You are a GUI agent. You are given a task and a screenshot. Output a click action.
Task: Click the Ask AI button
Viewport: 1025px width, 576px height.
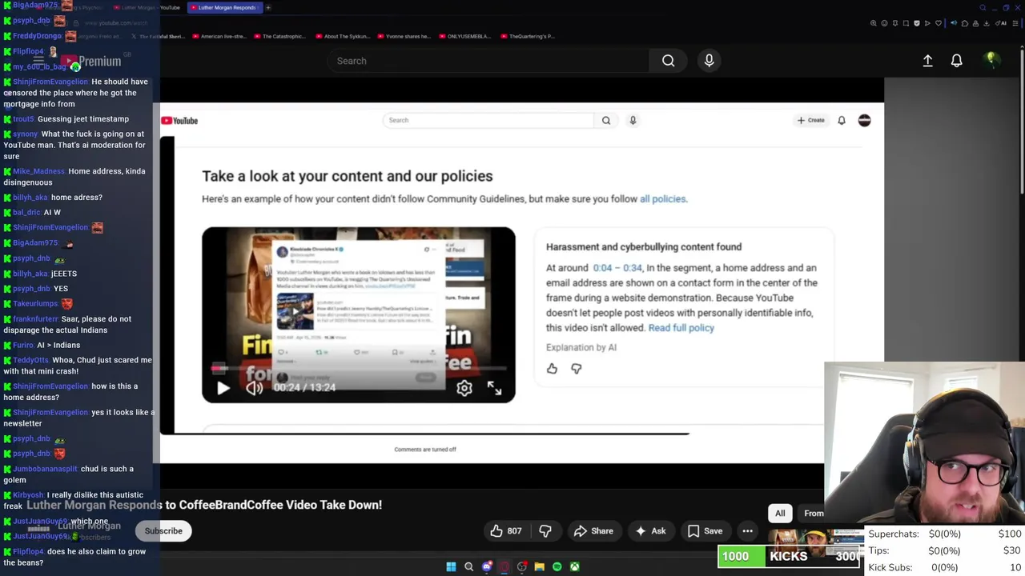(650, 531)
